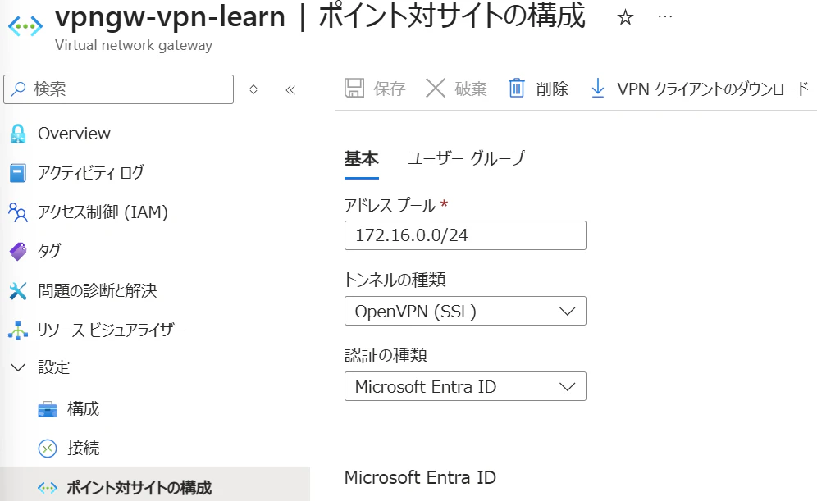Open the Overview page
The width and height of the screenshot is (817, 501).
click(x=74, y=134)
